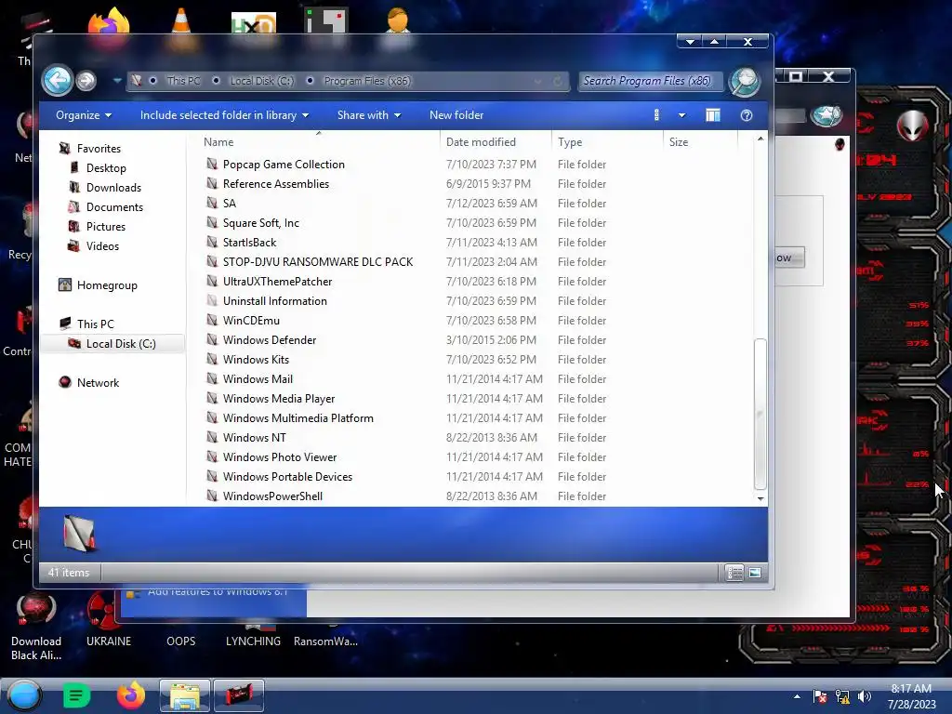Show hidden tray icons arrow
The width and height of the screenshot is (952, 714).
click(797, 696)
